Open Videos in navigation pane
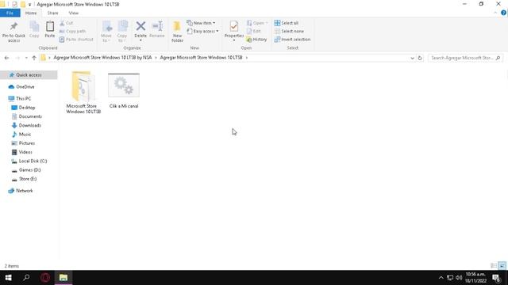This screenshot has height=285, width=508. tap(25, 152)
